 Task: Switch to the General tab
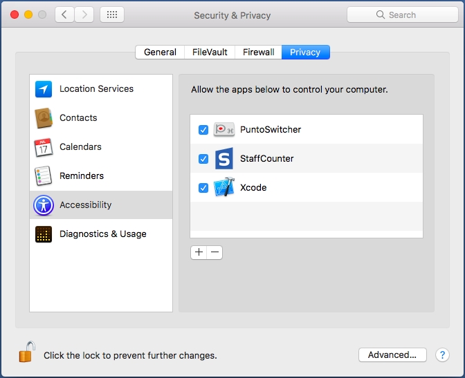pyautogui.click(x=160, y=52)
